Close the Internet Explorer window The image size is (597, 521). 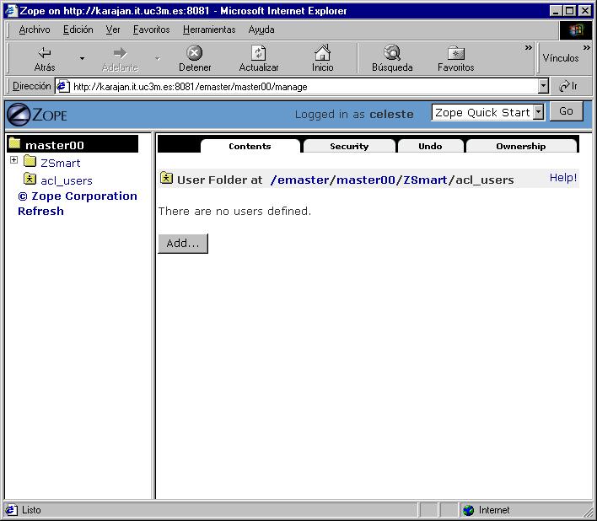585,11
